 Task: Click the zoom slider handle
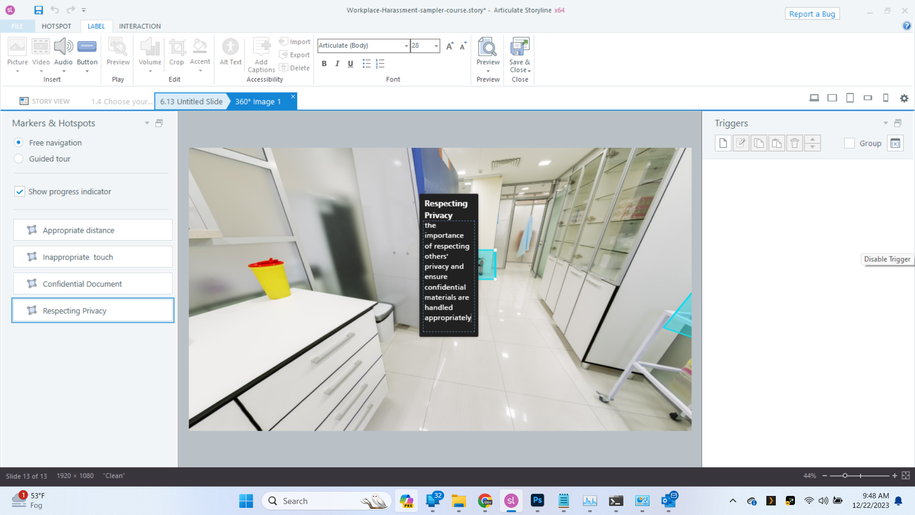tap(845, 475)
